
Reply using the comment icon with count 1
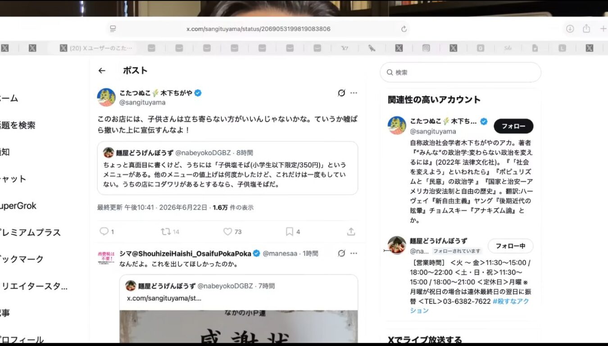[x=107, y=232]
